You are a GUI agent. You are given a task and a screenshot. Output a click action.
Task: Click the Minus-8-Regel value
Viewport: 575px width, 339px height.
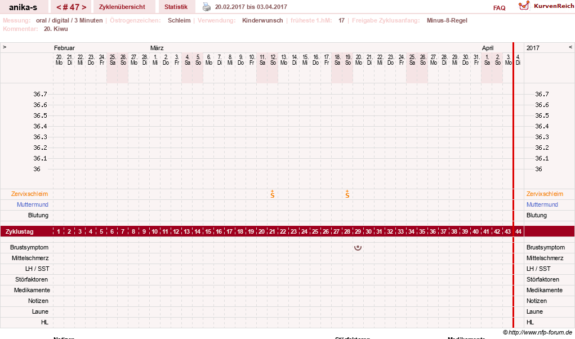click(x=447, y=20)
